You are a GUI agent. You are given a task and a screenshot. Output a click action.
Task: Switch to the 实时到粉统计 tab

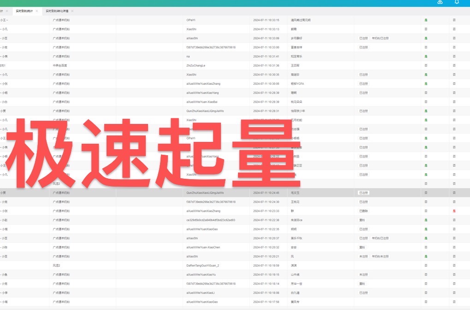point(24,11)
